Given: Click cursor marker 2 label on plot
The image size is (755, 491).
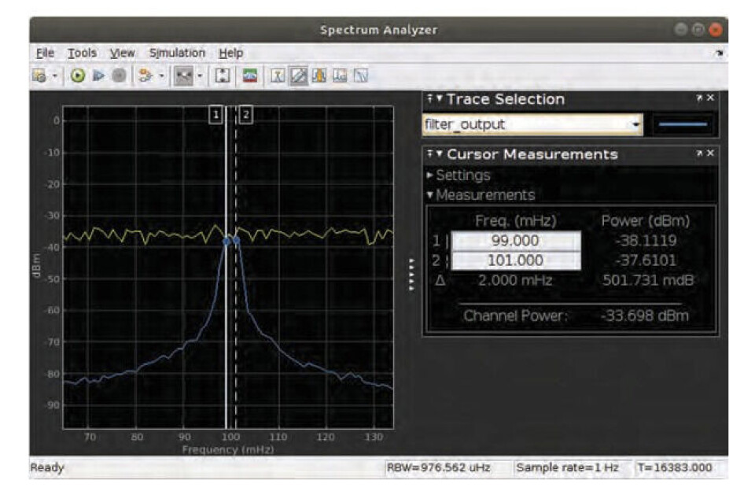Looking at the screenshot, I should click(x=246, y=115).
